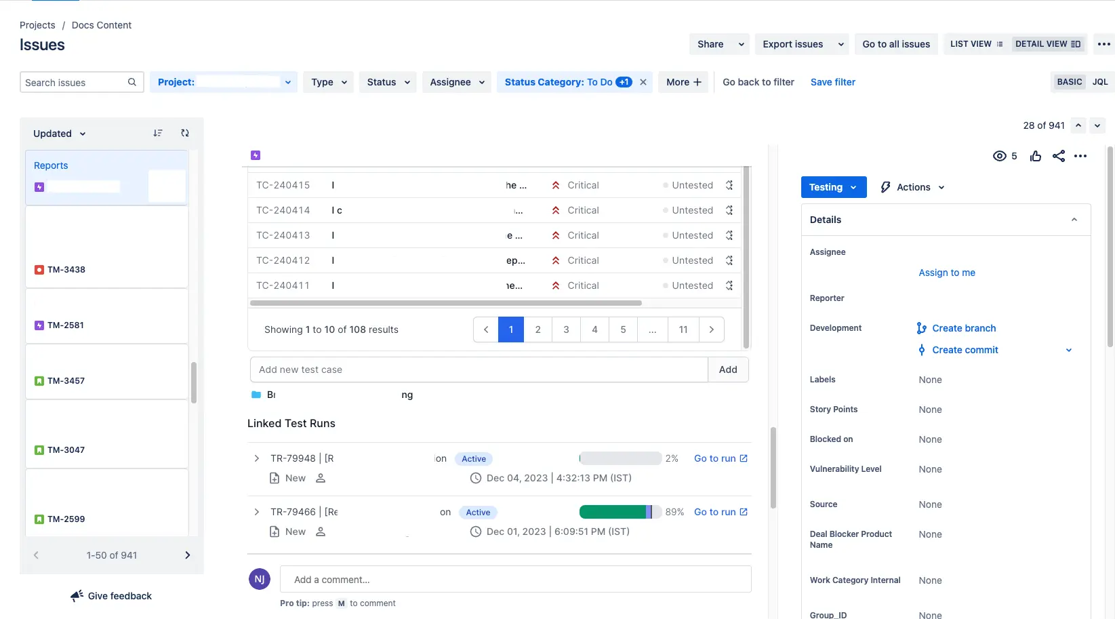Click the sort order icon beside Updated

click(x=158, y=134)
